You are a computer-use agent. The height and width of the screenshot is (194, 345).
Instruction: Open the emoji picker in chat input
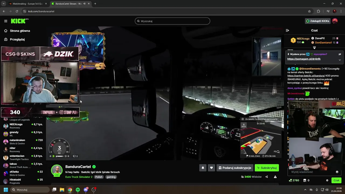coord(337,172)
